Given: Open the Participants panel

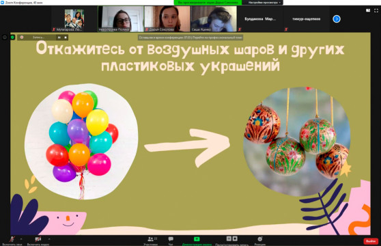Looking at the screenshot, I should pyautogui.click(x=151, y=239).
